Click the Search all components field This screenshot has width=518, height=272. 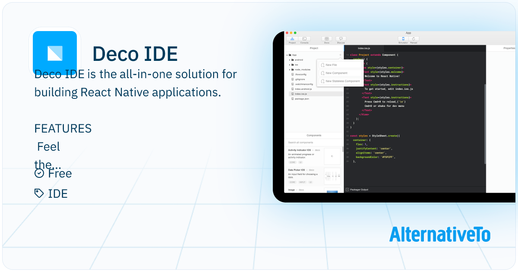[313, 142]
